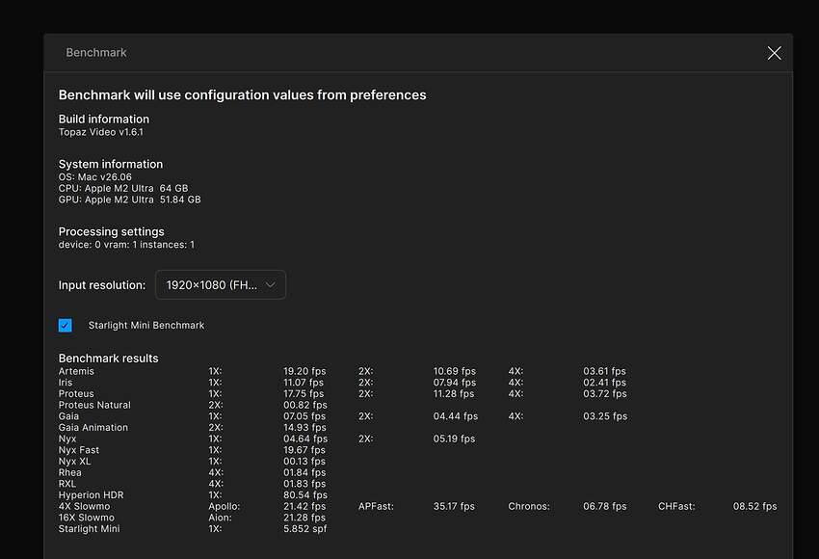Click Nyx XL value 00.13 fps
Viewport: 819px width, 559px height.
(304, 462)
